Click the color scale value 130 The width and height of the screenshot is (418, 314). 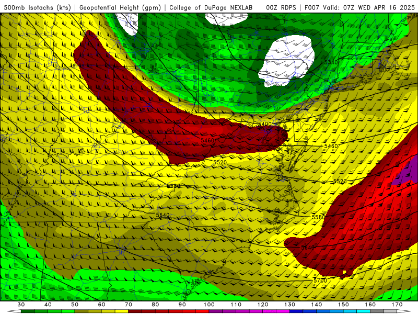point(290,305)
